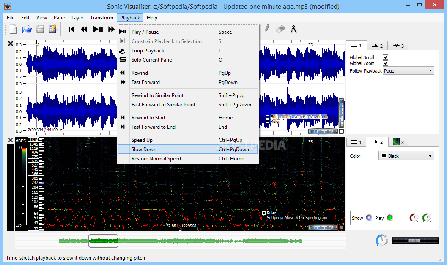Click waveform pane horizontal zoom thumbwheel

point(323,131)
